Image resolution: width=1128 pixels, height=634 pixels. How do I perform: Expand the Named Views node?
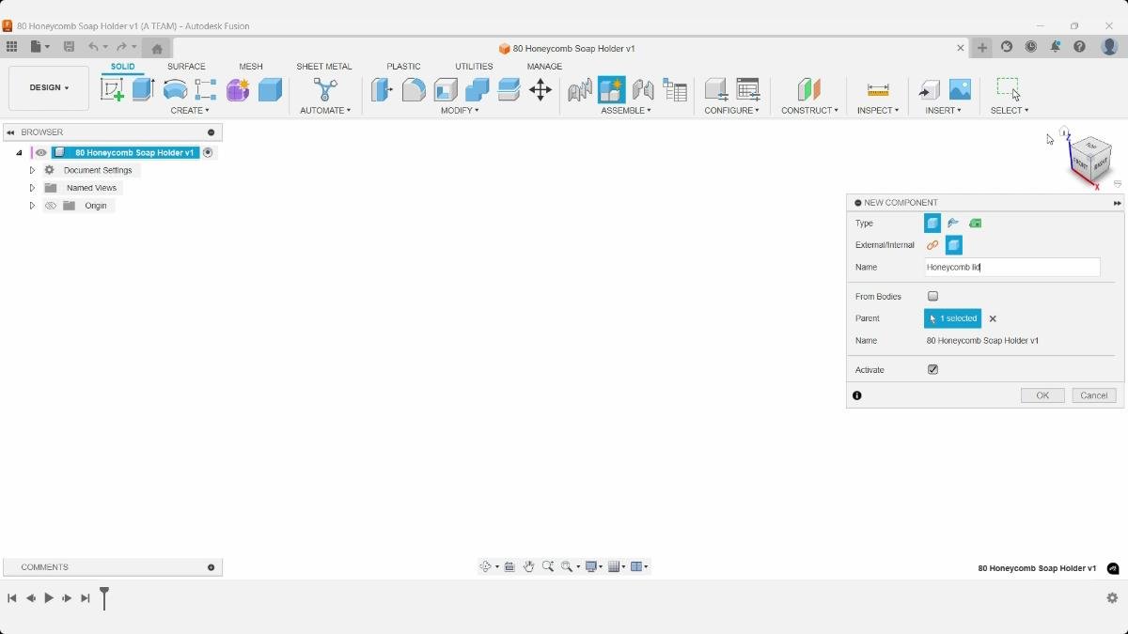click(x=32, y=188)
